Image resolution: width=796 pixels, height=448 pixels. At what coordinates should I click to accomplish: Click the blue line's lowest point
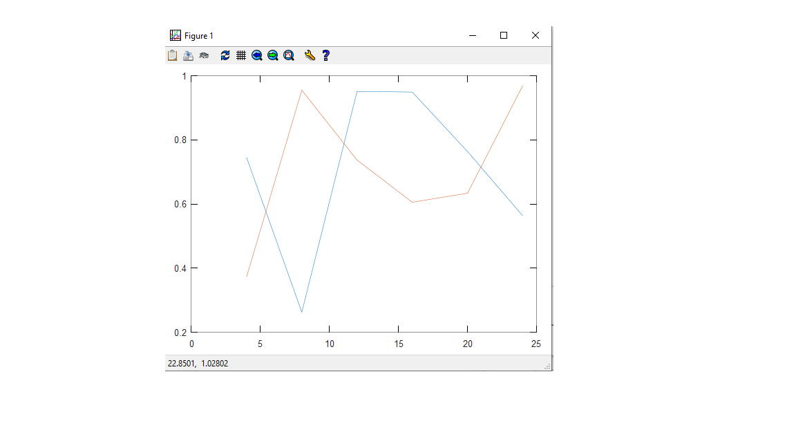pos(302,312)
